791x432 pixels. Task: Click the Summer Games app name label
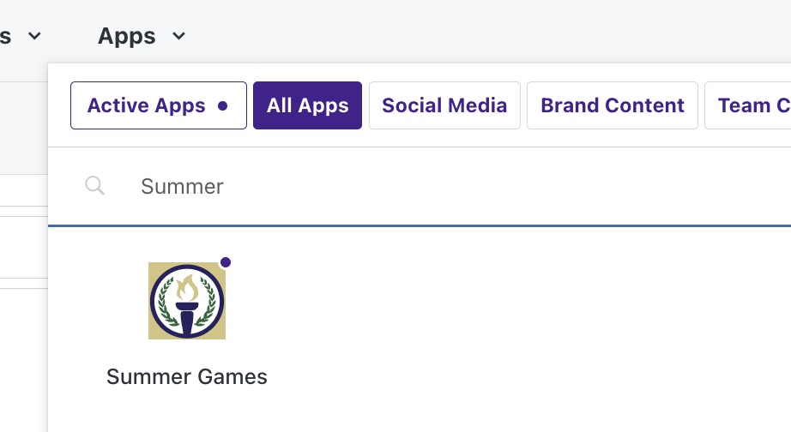click(x=187, y=376)
